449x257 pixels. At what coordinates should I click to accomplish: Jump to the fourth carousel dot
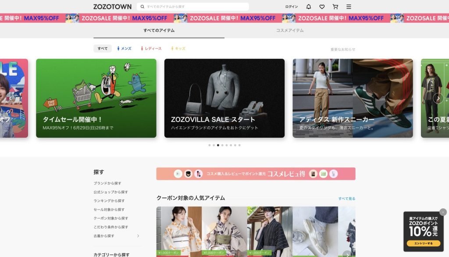pyautogui.click(x=222, y=145)
